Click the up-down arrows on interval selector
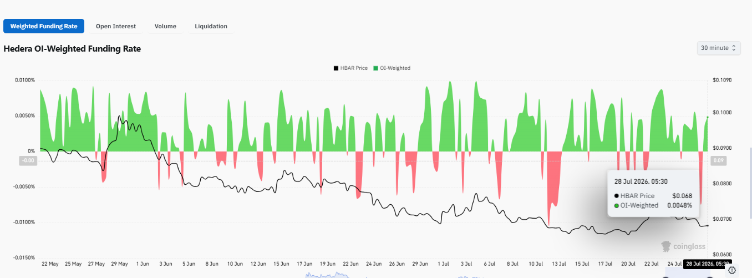The image size is (752, 278). tap(734, 48)
